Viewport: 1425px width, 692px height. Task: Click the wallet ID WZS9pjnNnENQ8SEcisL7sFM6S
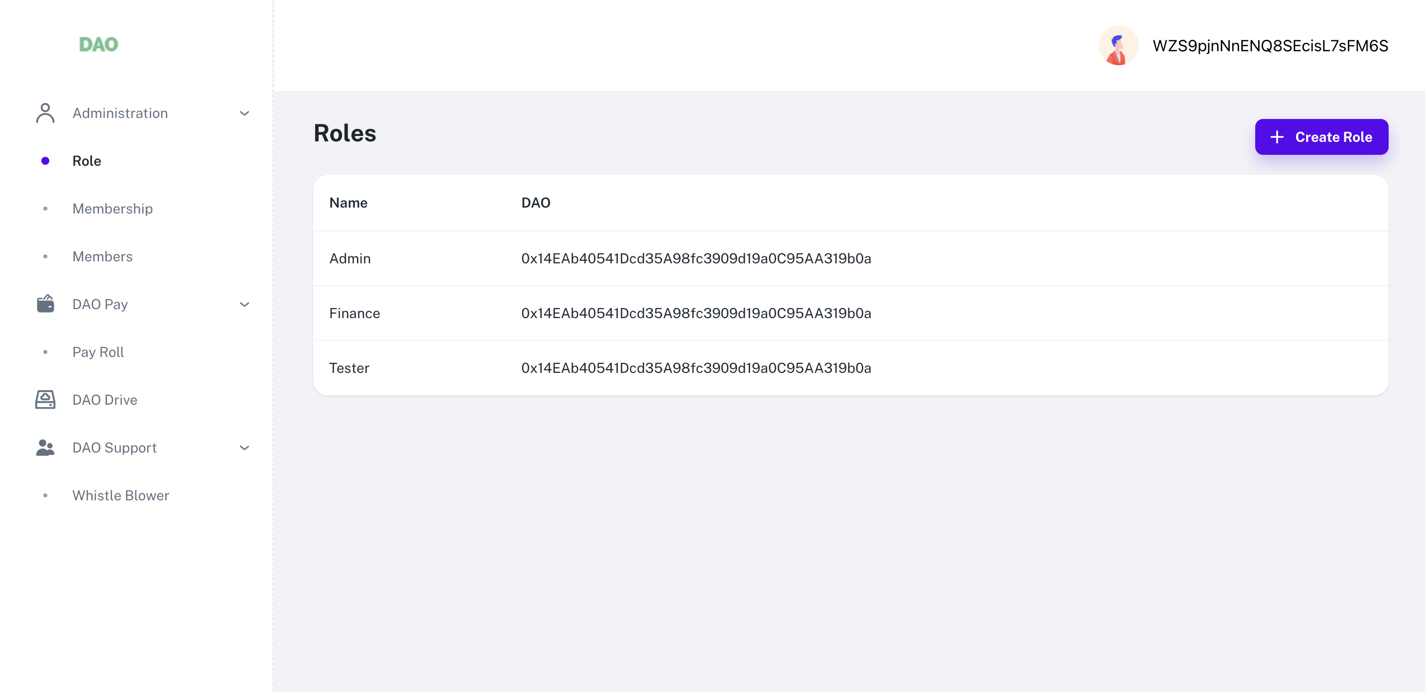point(1270,46)
